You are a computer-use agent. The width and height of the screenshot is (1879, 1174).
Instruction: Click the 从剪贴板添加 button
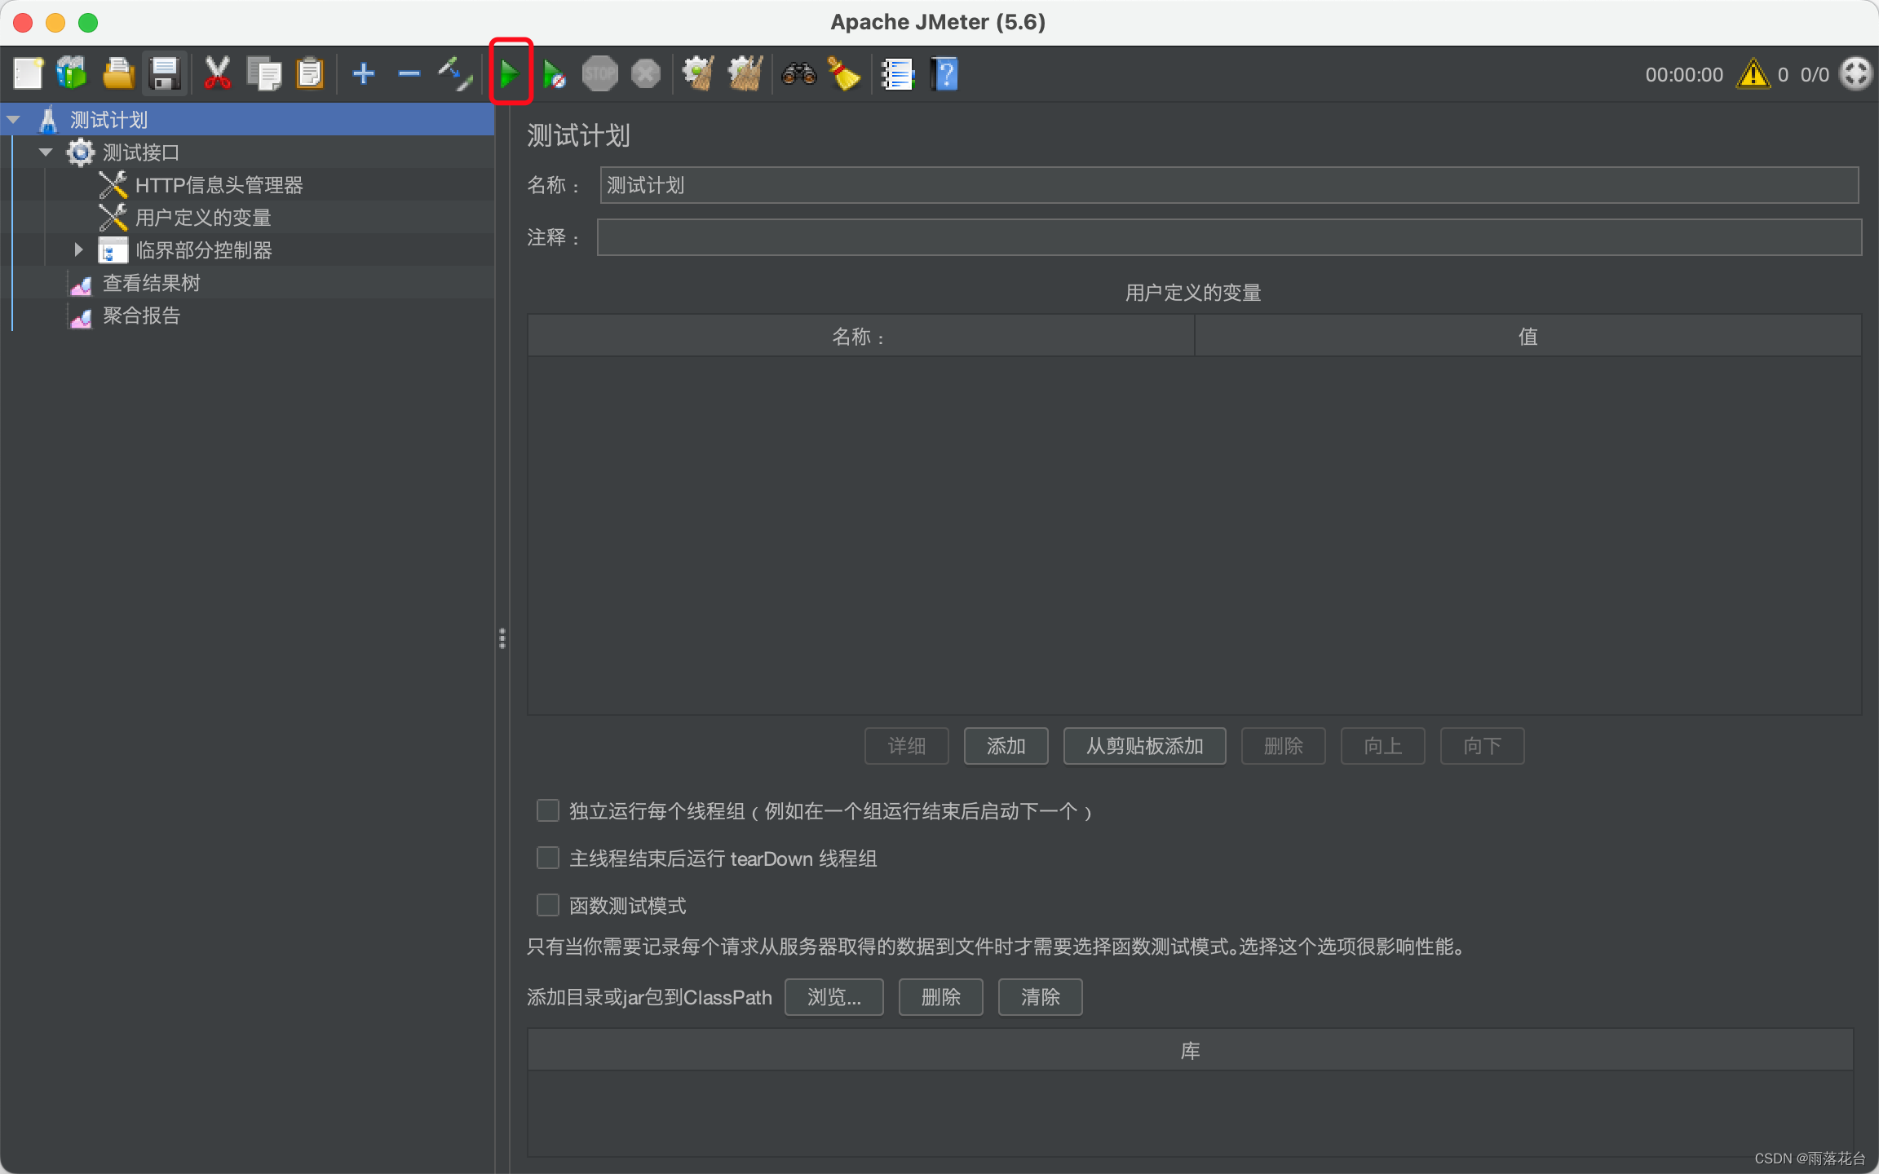click(1144, 746)
